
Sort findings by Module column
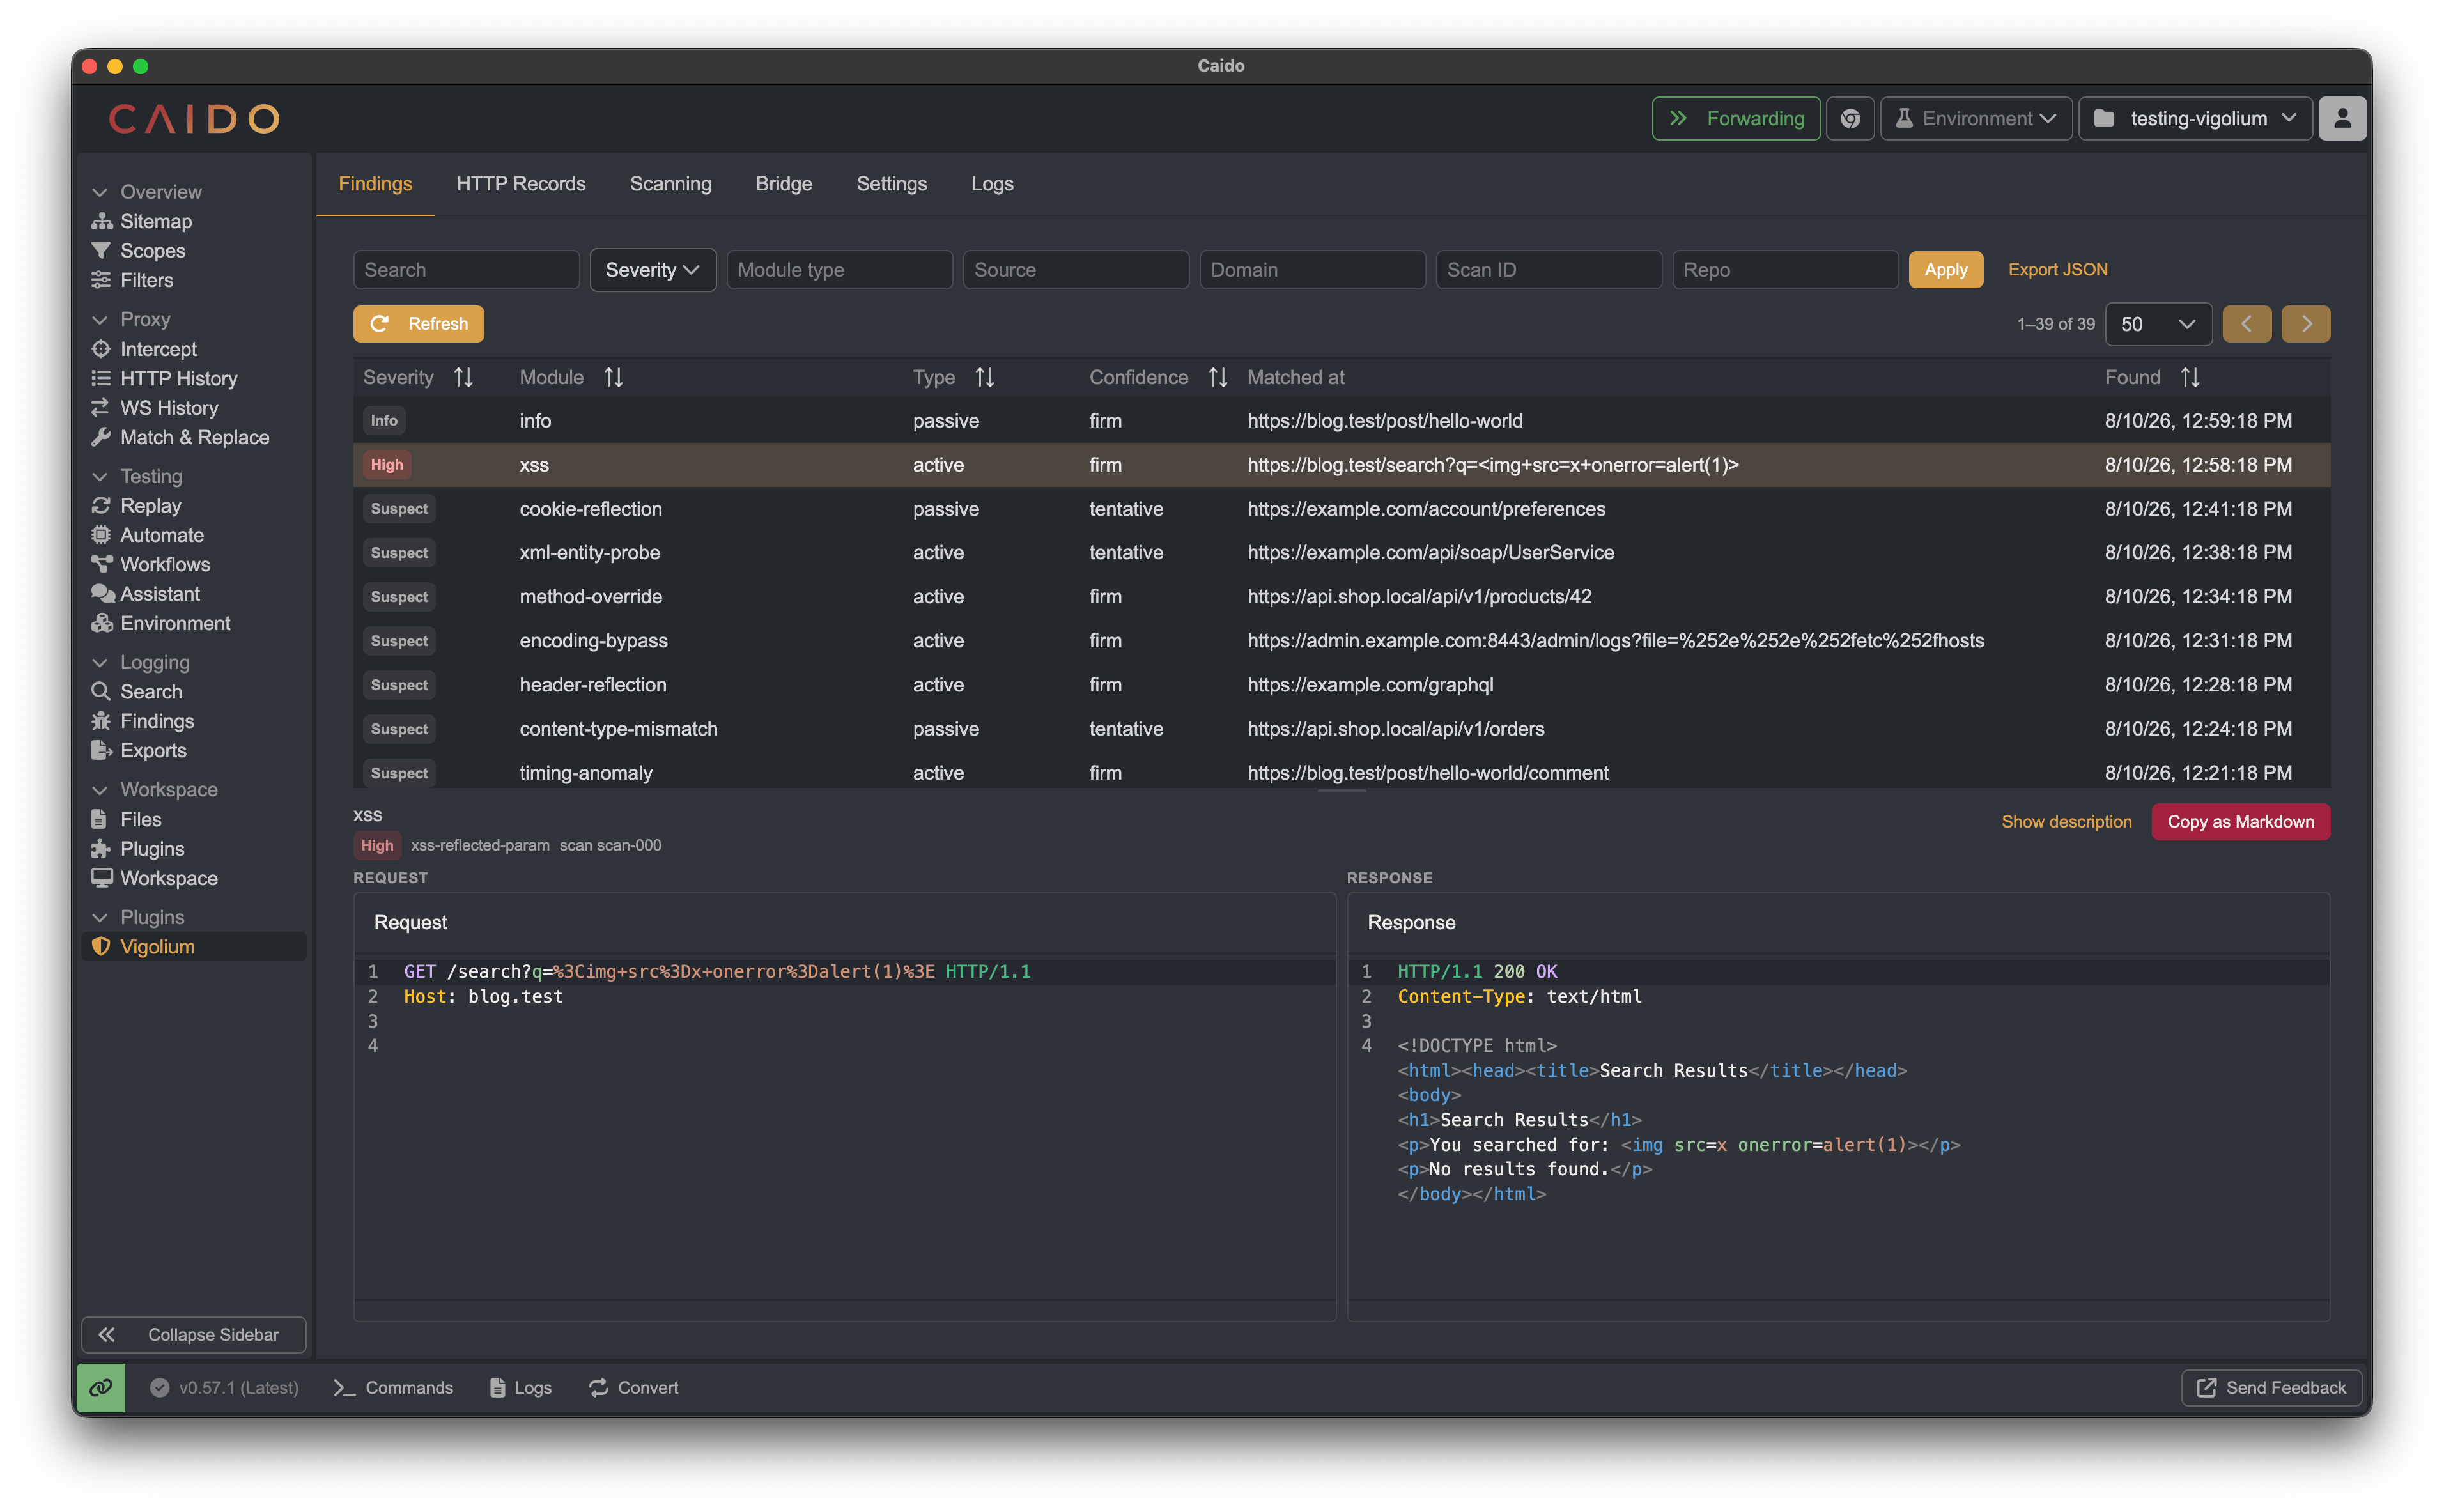pyautogui.click(x=613, y=377)
